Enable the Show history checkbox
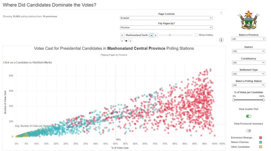This screenshot has height=151, width=271. (x=196, y=35)
